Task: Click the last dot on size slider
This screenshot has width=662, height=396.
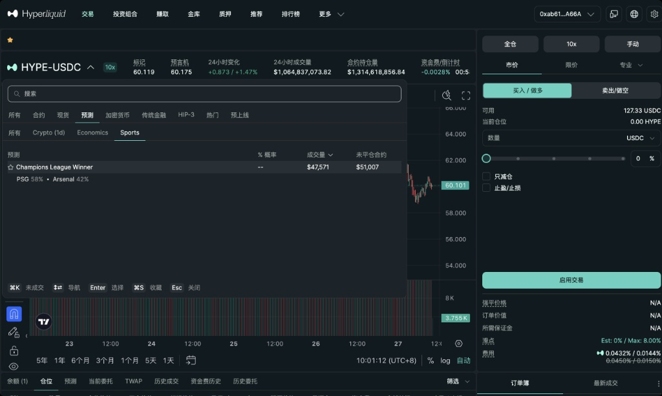Action: pyautogui.click(x=623, y=158)
